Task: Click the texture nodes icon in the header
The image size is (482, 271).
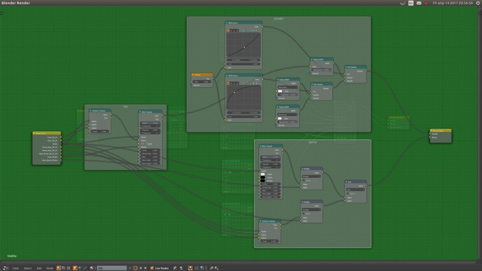Action: click(68, 267)
